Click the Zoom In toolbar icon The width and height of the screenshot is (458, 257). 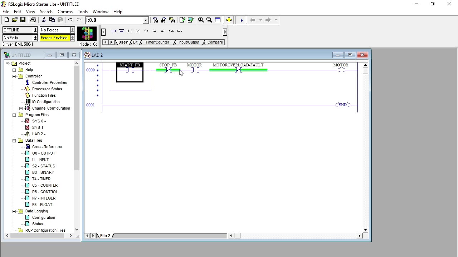[x=201, y=20]
